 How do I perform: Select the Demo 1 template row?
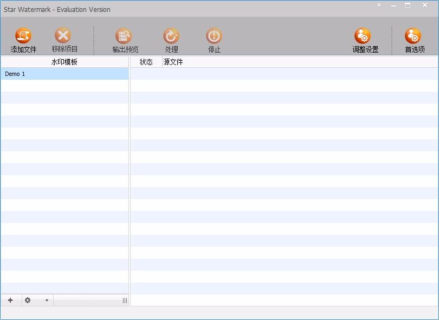64,74
